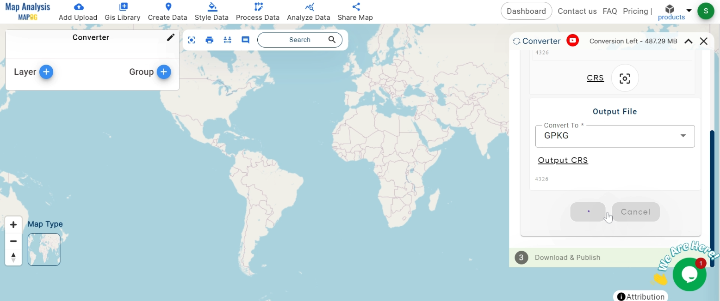
Task: Open the Pricing page
Action: (x=636, y=11)
